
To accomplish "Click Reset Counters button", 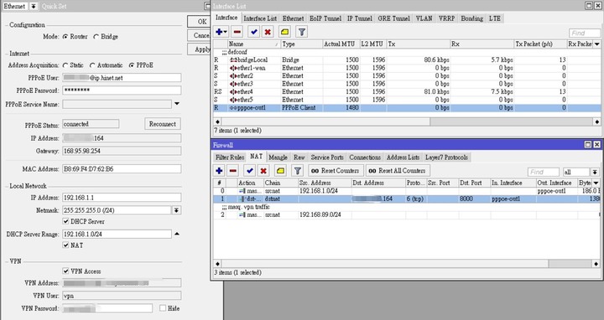I will pyautogui.click(x=335, y=170).
